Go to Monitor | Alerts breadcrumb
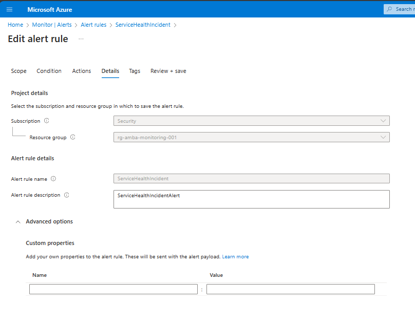This screenshot has width=415, height=321. tap(52, 25)
